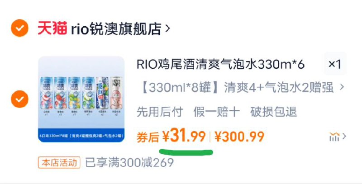Tap the 假一赔十 guarantee tag
Screen dimensions: 362x184
coord(217,112)
